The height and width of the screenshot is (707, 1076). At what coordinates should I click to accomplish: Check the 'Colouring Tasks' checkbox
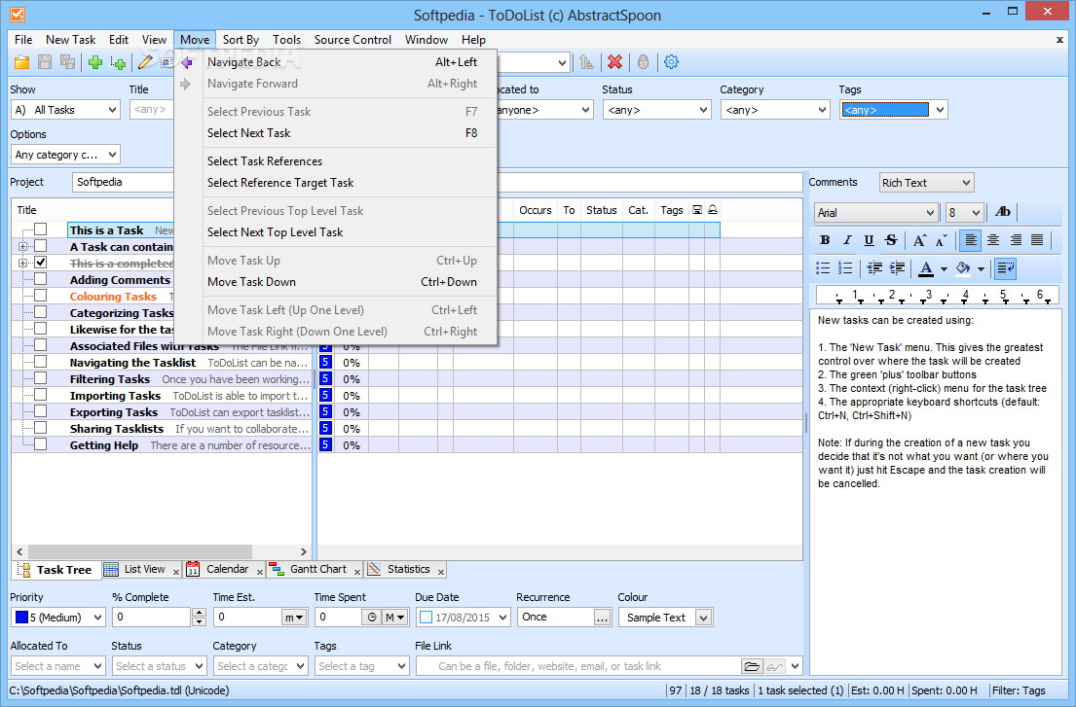point(41,296)
